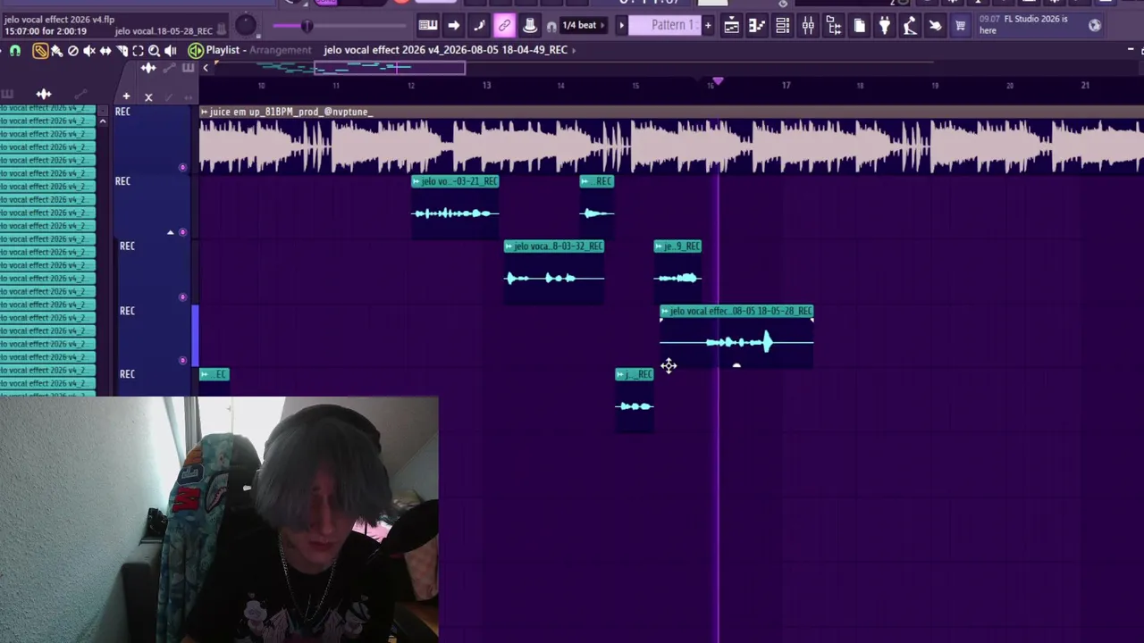Jump to bar 17 on the timeline ruler

click(786, 86)
